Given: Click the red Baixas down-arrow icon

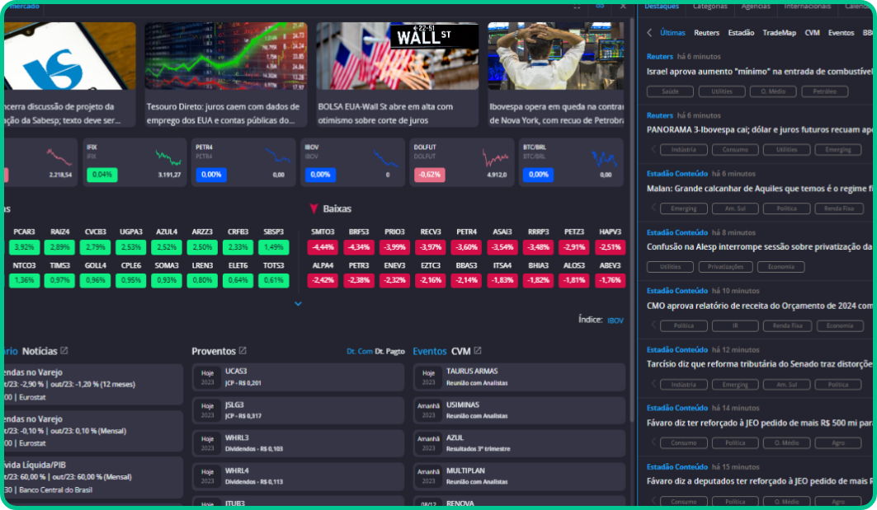Looking at the screenshot, I should click(x=314, y=209).
